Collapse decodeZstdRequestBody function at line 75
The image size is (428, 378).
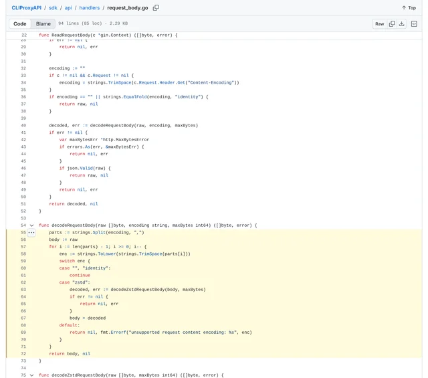click(31, 375)
